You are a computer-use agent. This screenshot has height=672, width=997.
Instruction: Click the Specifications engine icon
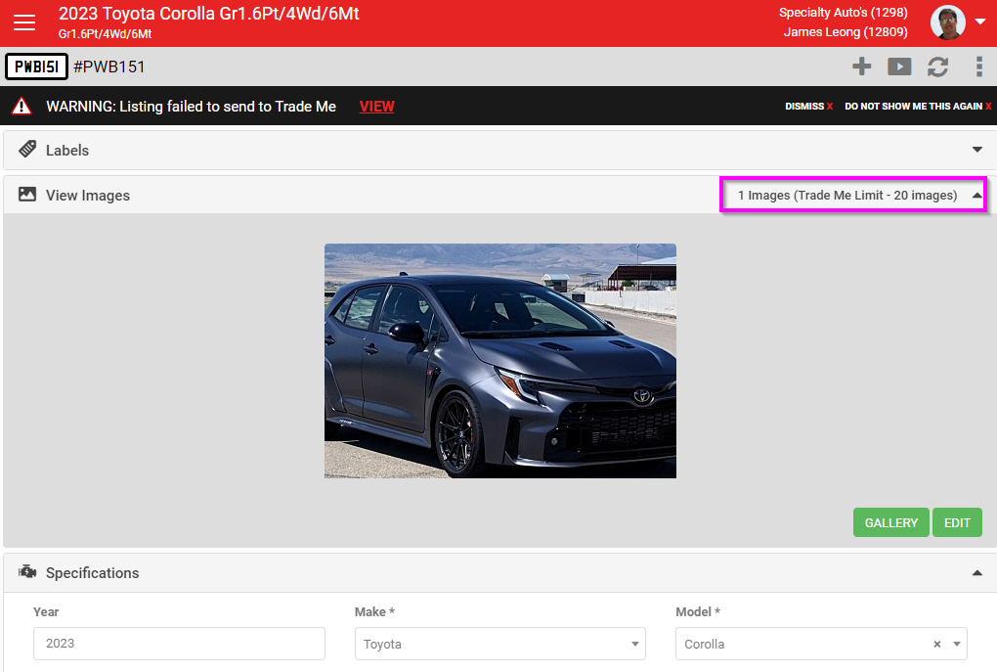tap(27, 571)
